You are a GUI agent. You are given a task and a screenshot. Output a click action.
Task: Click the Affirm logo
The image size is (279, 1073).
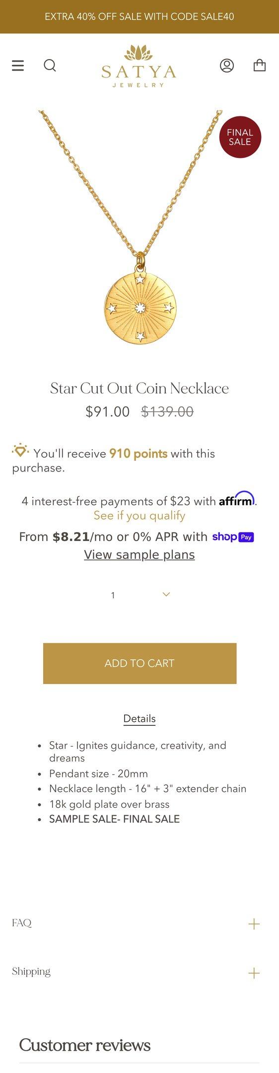(237, 499)
